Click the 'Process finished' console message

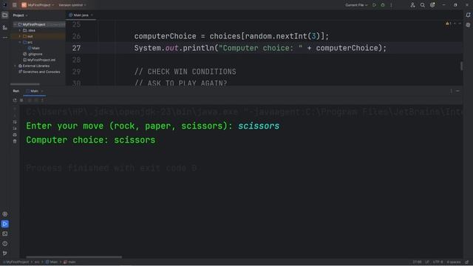click(x=112, y=168)
